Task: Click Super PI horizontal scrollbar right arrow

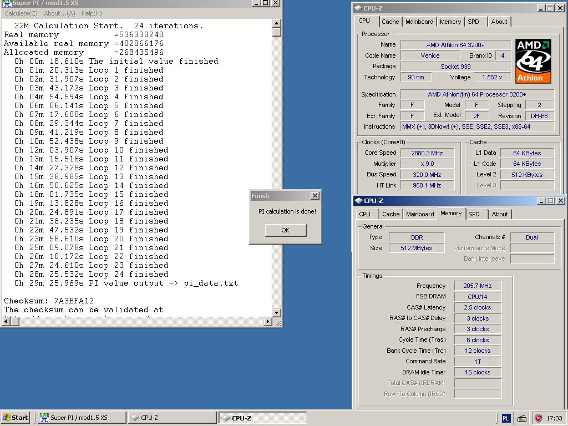Action: point(268,321)
